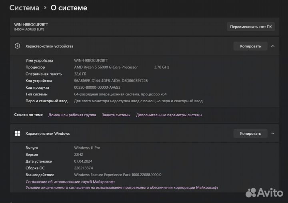Collapse the Характеристики Windows section chevron

(273, 133)
